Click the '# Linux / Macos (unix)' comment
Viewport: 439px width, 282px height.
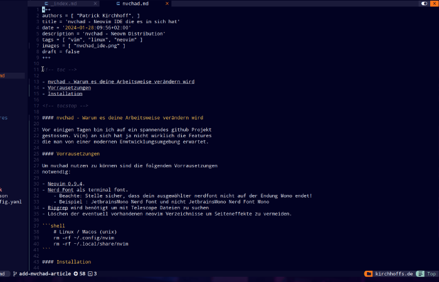tap(85, 232)
